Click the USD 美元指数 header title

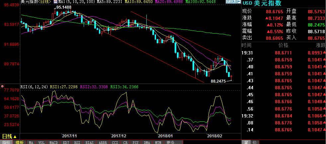pos(262,3)
